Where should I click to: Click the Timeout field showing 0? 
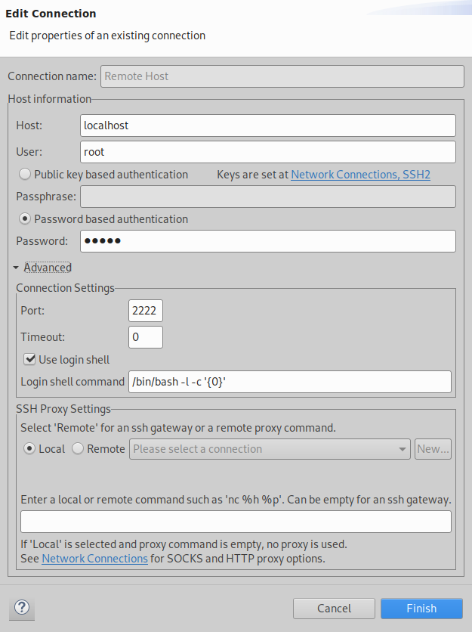145,337
